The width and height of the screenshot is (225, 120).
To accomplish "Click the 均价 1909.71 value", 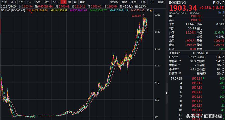I will click(191, 41).
